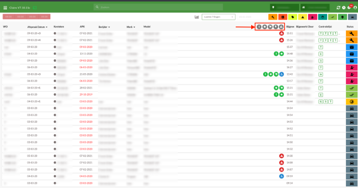The height and width of the screenshot is (188, 358).
Task: Open the dealer selector with home icon
Action: pyautogui.click(x=315, y=7)
